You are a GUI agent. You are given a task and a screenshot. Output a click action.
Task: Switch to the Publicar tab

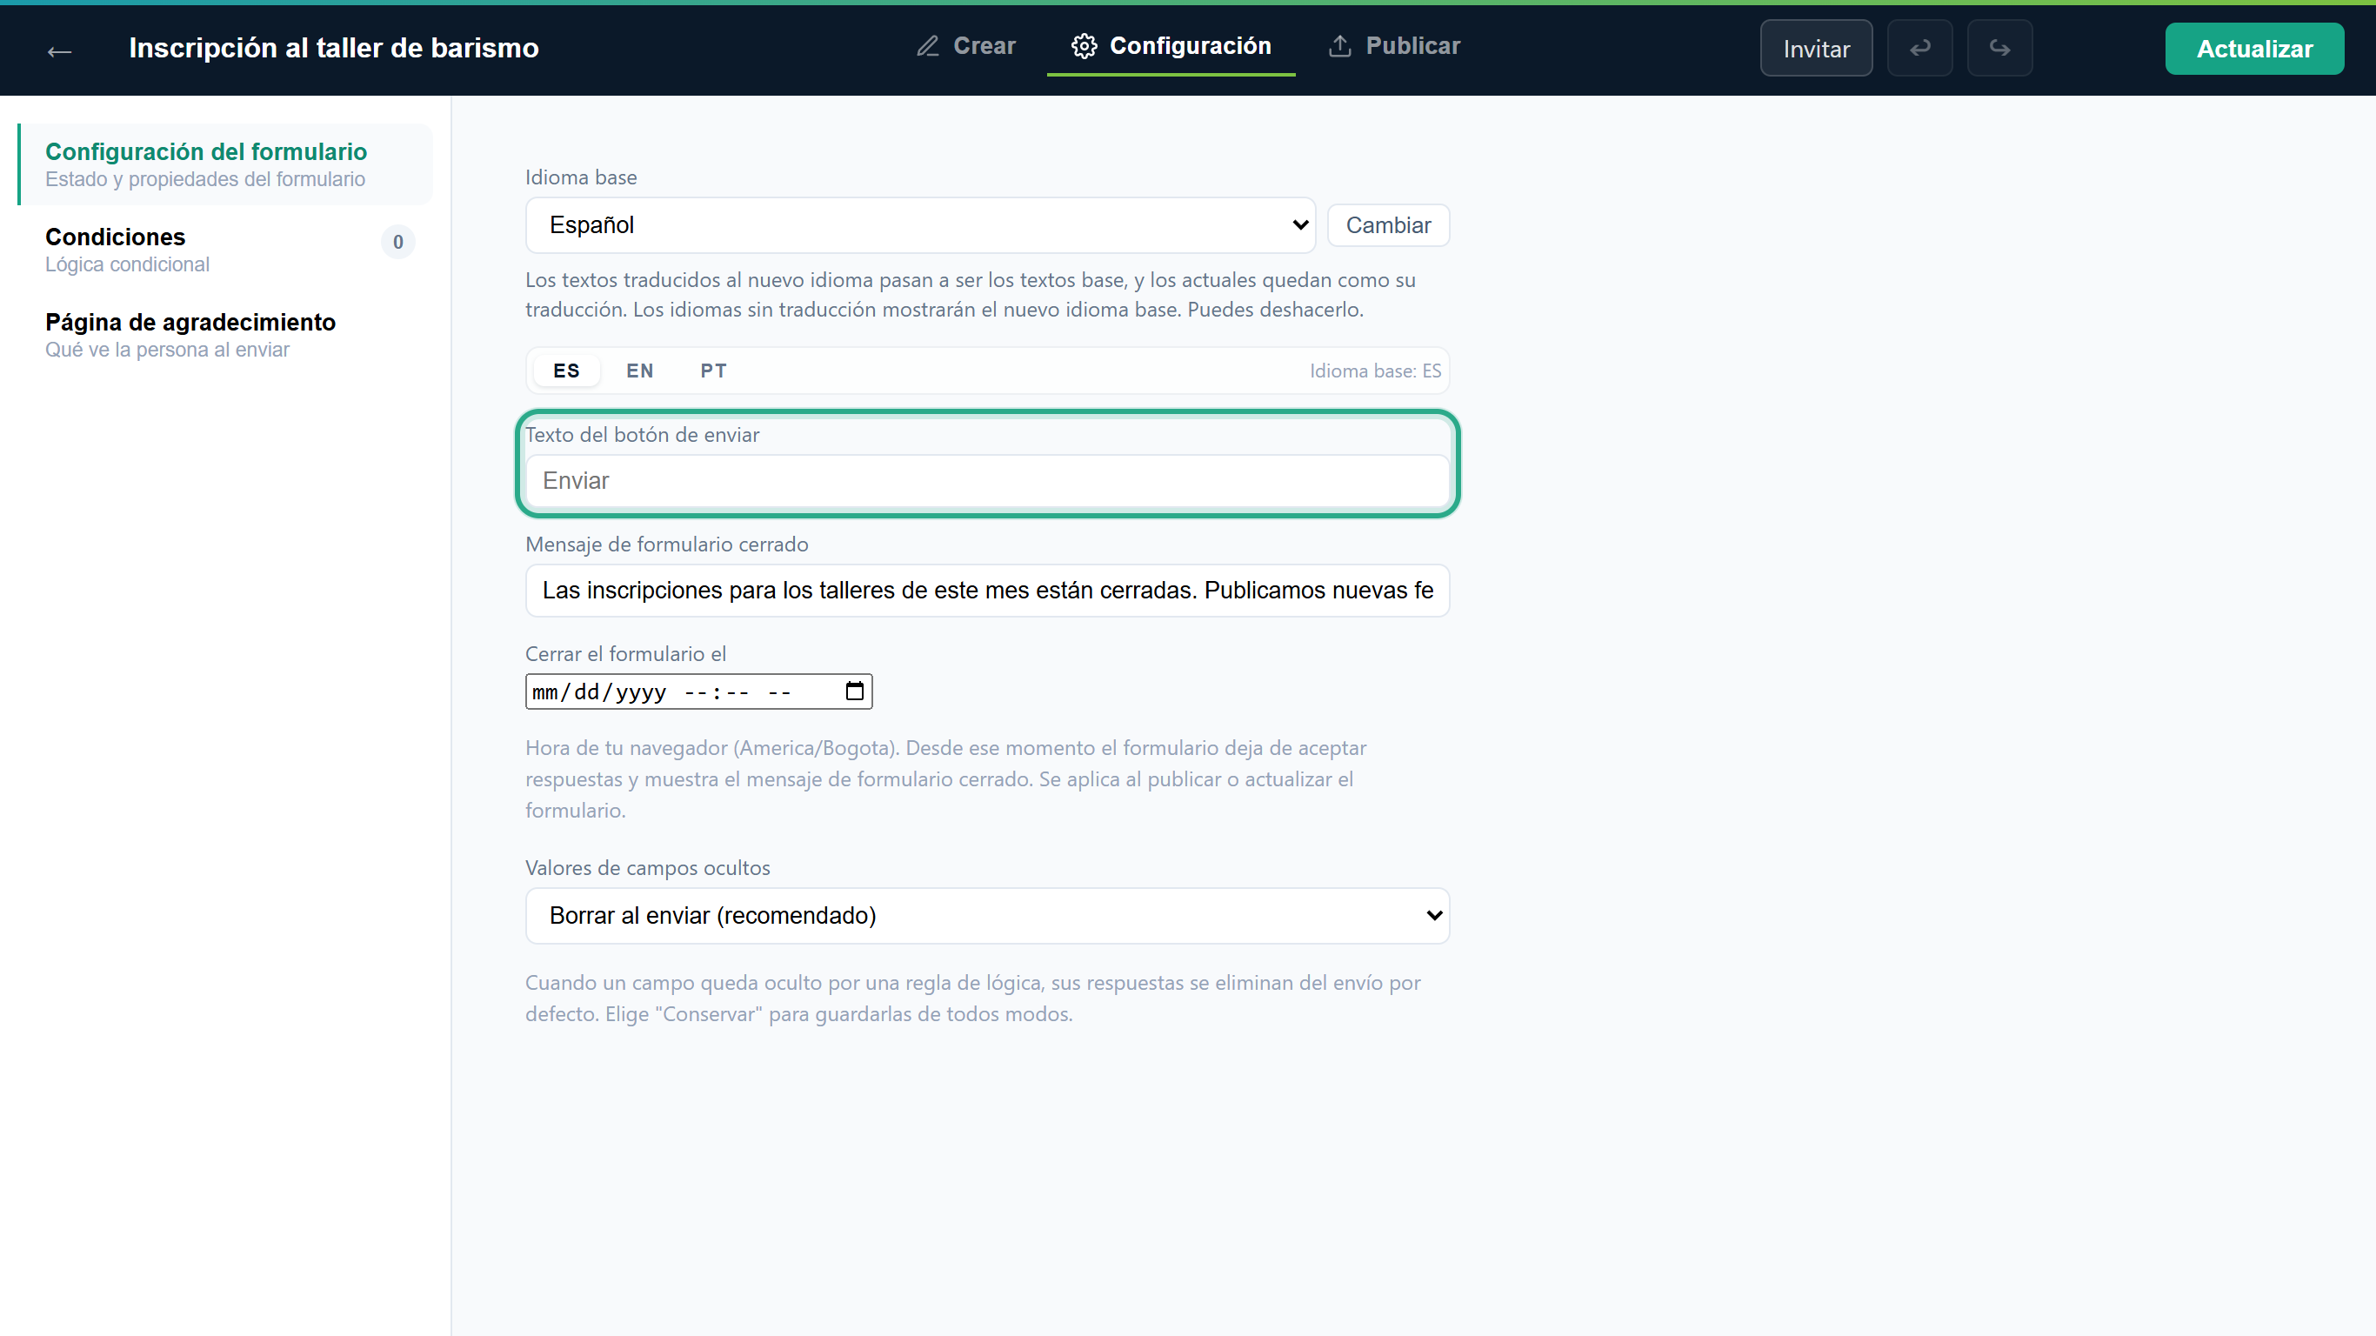tap(1394, 46)
